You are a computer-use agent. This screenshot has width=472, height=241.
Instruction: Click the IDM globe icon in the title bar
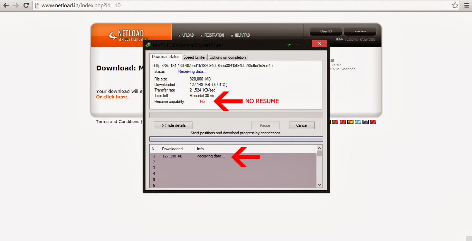point(149,45)
